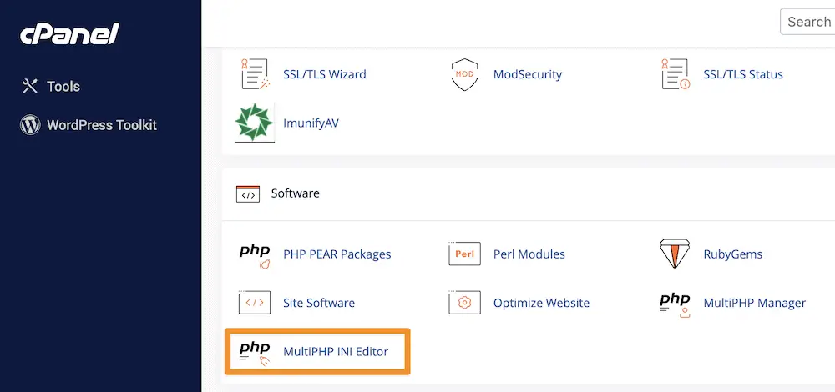Open PHP PEAR Packages link

coord(337,254)
